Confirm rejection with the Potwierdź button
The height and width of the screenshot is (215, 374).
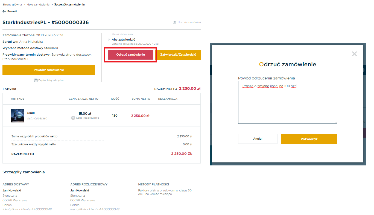pyautogui.click(x=309, y=139)
